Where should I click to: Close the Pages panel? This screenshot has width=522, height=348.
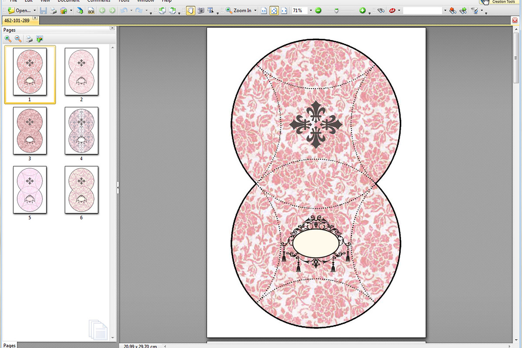112,28
